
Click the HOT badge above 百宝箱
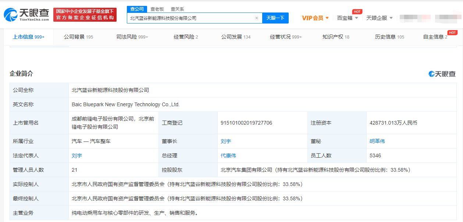point(357,12)
